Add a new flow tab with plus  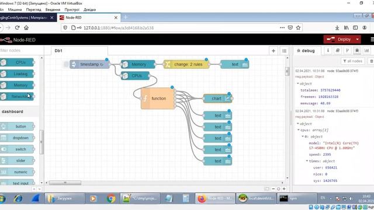pyautogui.click(x=273, y=51)
